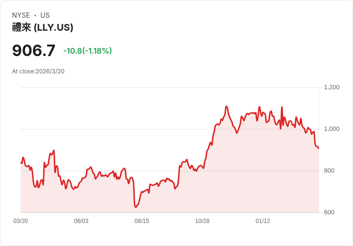The height and width of the screenshot is (246, 353).
Task: Click the empty chart area above the 1,000 gridline
Action: [120, 108]
